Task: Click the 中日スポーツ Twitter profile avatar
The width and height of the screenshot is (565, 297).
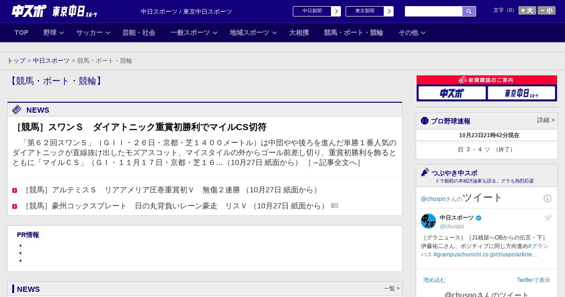Action: (x=428, y=221)
